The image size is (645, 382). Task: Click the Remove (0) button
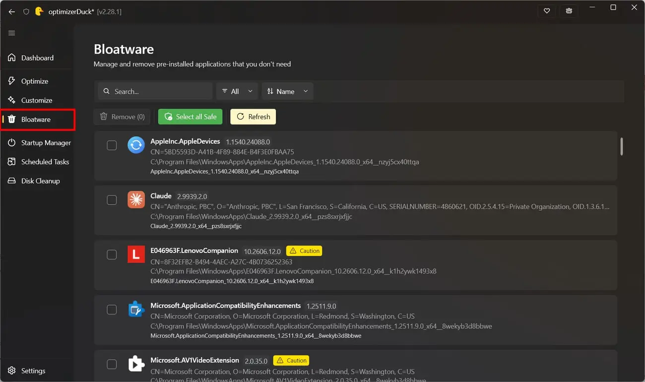pyautogui.click(x=122, y=117)
